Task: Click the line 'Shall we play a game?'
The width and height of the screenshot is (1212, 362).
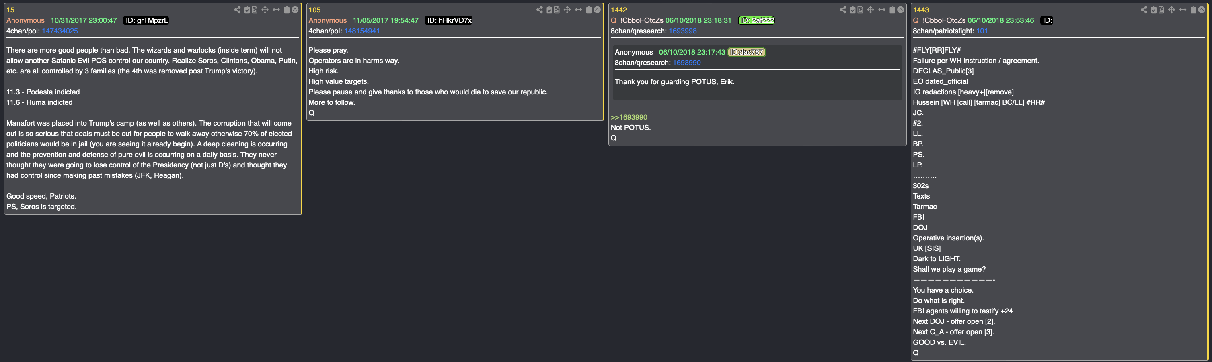Action: (x=949, y=270)
